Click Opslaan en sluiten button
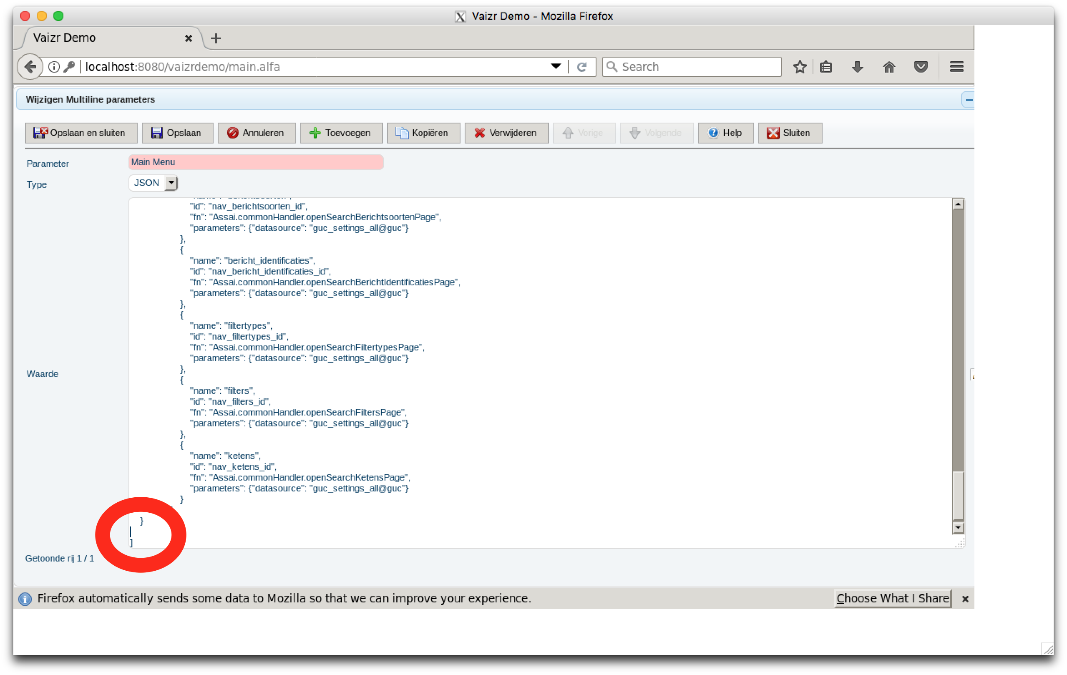The height and width of the screenshot is (675, 1067). tap(81, 133)
